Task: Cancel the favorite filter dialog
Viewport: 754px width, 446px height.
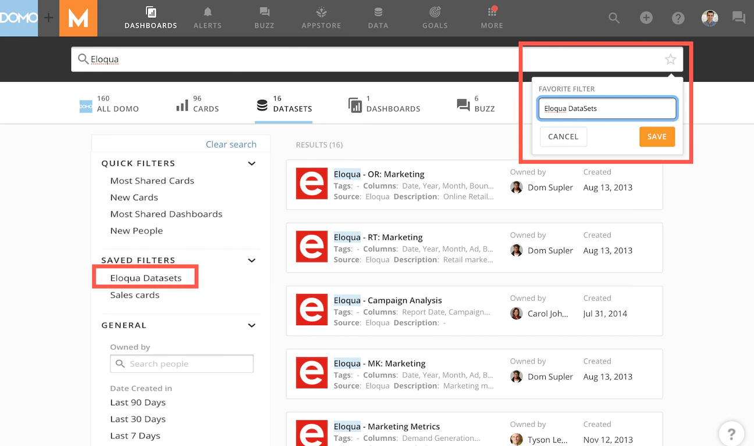Action: click(x=563, y=137)
